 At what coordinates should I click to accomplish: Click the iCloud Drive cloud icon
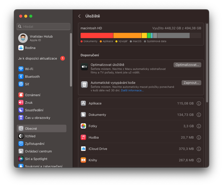click(x=83, y=149)
